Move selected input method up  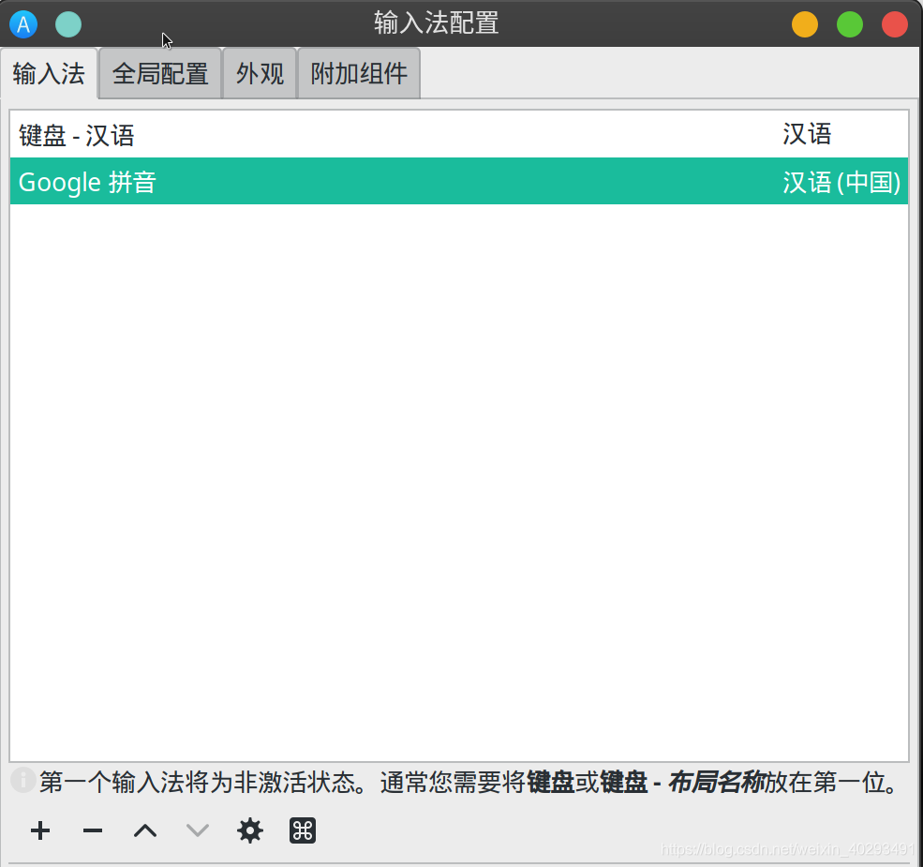145,830
